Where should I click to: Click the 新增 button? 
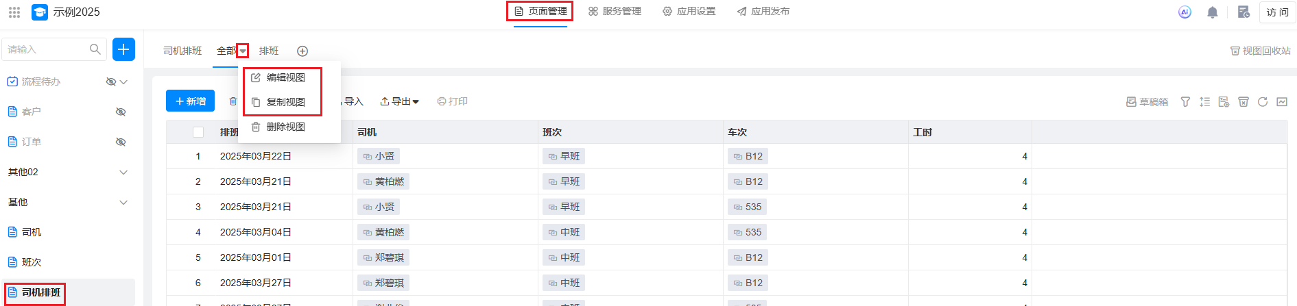tap(190, 101)
